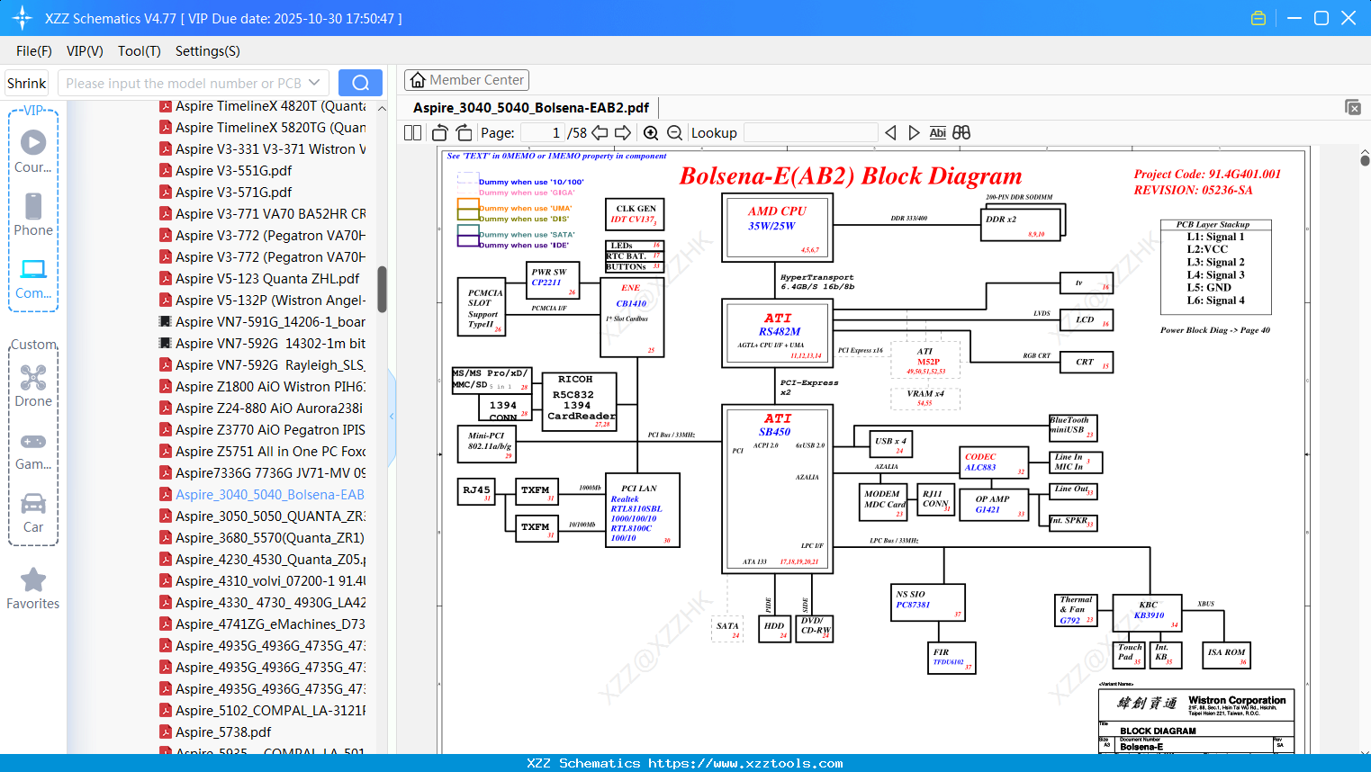
Task: Rotate the page clockwise
Action: (464, 133)
